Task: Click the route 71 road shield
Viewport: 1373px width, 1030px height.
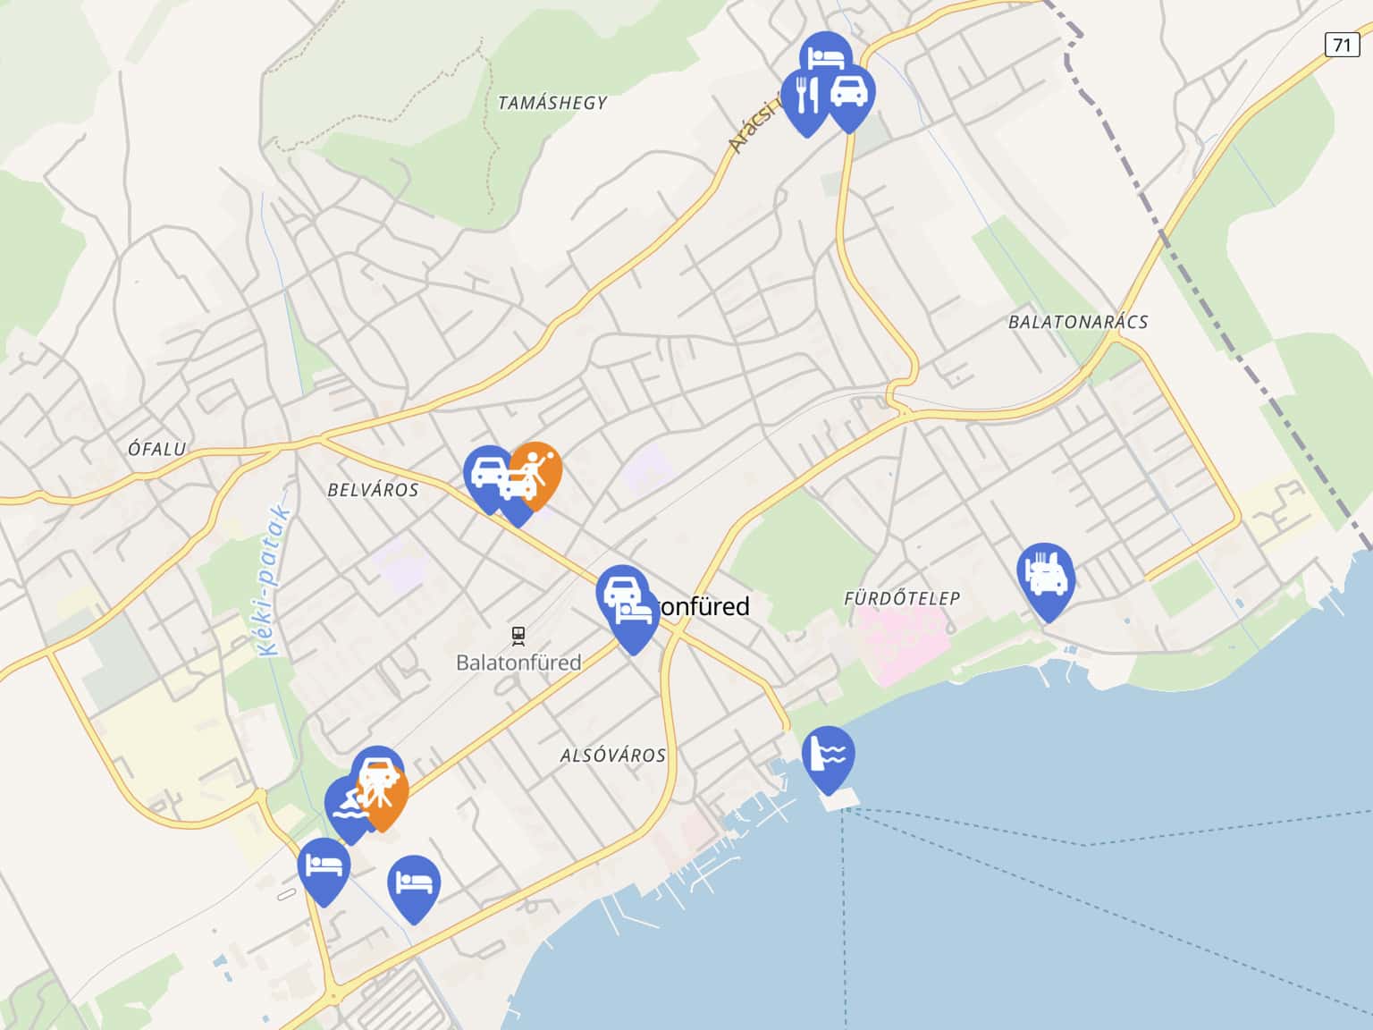Action: [x=1341, y=44]
